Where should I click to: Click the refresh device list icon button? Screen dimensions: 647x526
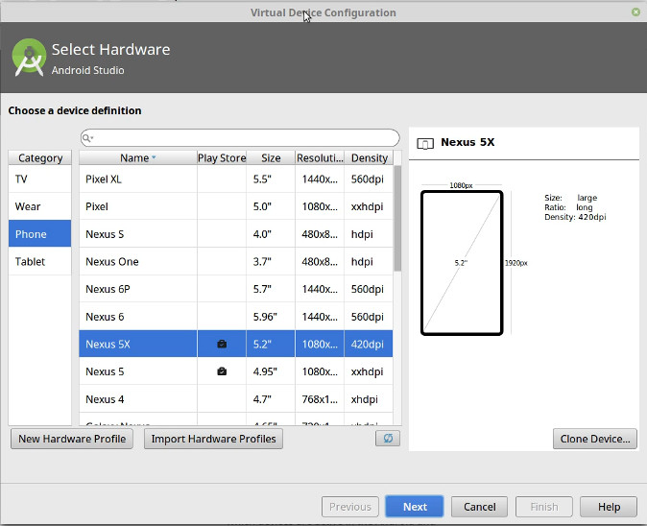[388, 438]
